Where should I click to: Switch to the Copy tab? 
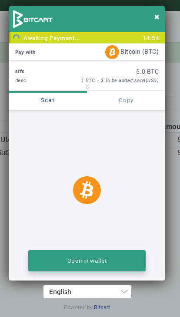[x=126, y=100]
